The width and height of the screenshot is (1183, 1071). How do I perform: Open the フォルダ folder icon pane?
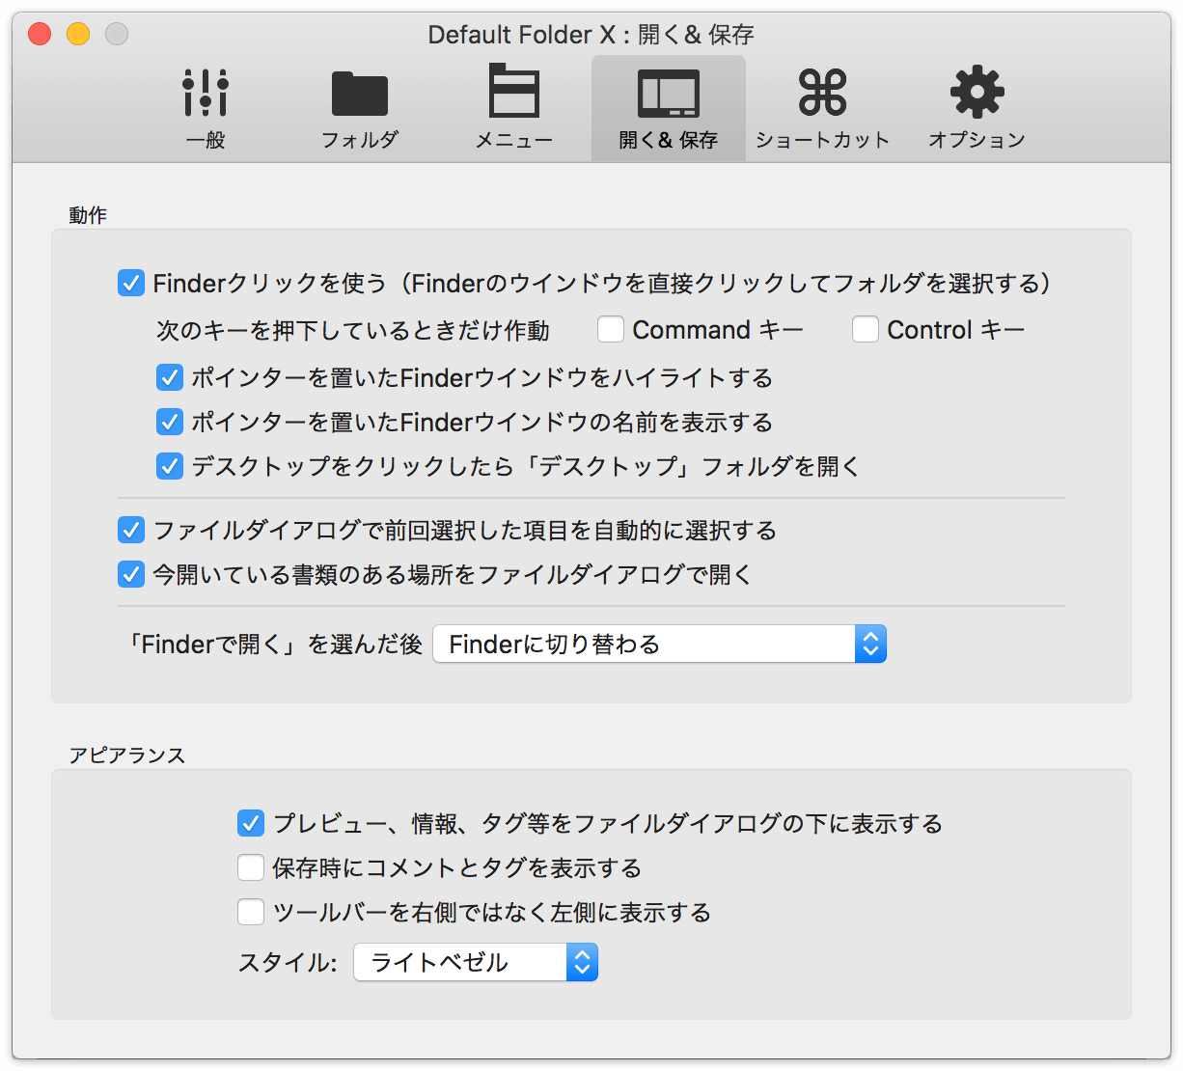click(359, 94)
